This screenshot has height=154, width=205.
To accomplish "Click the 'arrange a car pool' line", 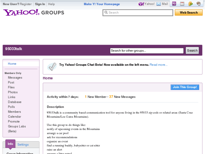I will point(58,133).
